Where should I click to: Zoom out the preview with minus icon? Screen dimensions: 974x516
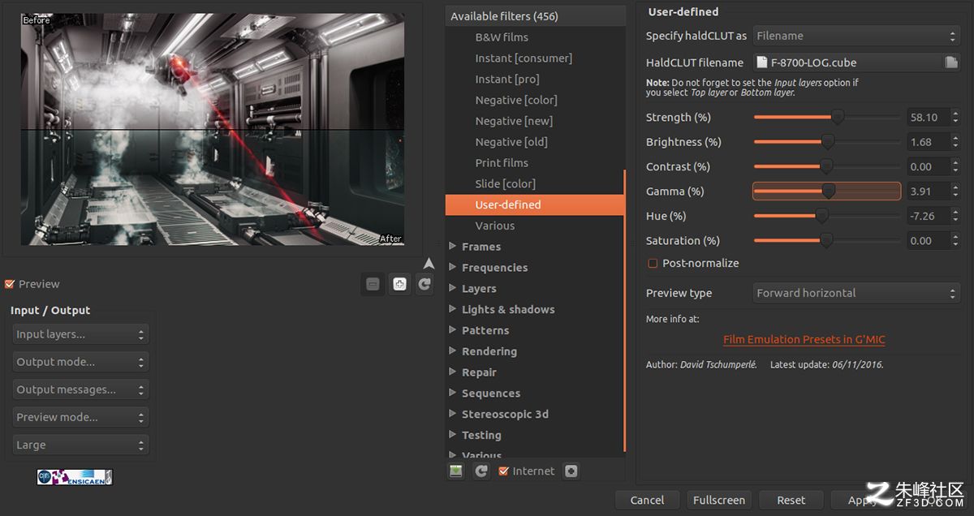coord(373,284)
